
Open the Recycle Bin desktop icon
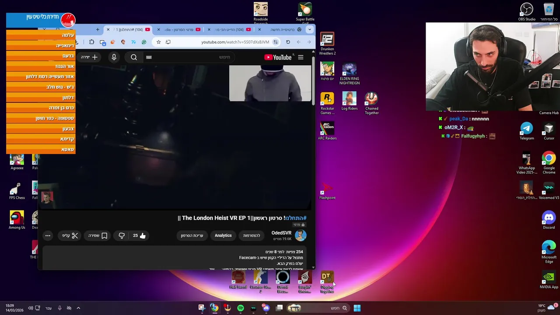tap(549, 12)
